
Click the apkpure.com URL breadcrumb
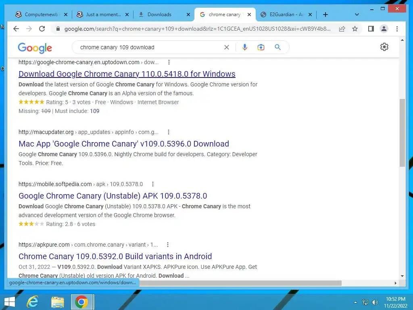pyautogui.click(x=88, y=245)
